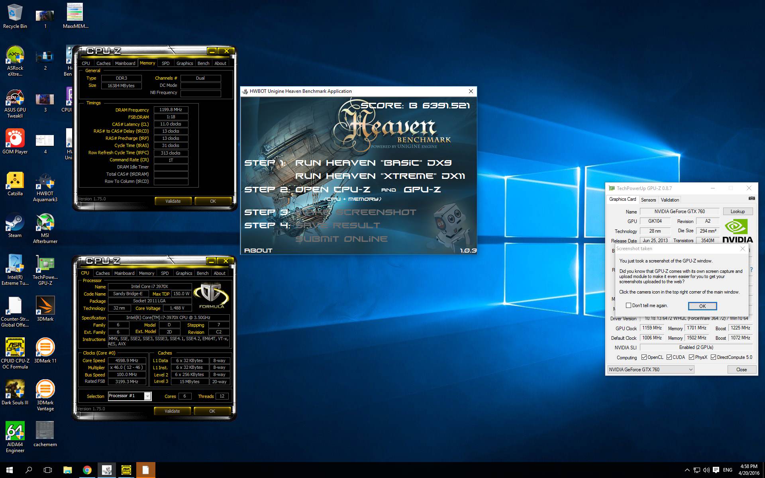
Task: Open desktop image file named 3
Action: coord(45,103)
